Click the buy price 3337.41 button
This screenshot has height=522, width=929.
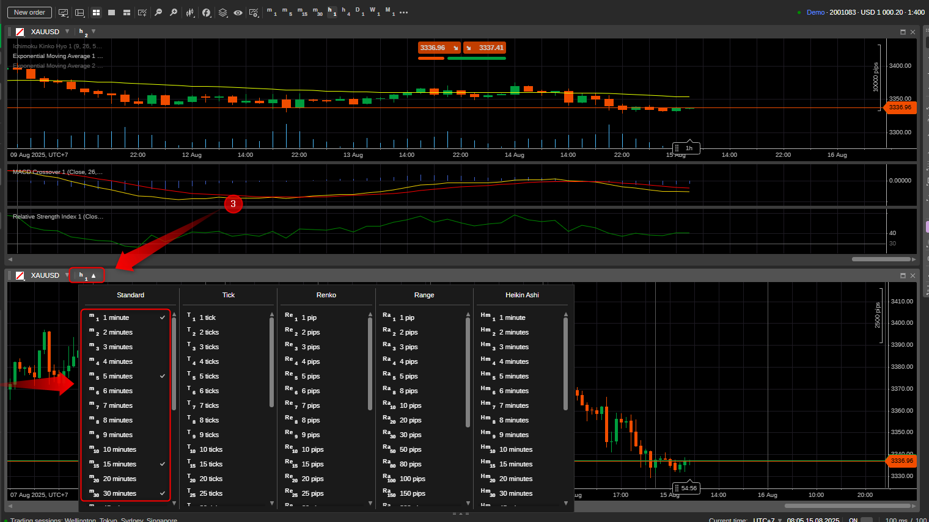coord(485,48)
